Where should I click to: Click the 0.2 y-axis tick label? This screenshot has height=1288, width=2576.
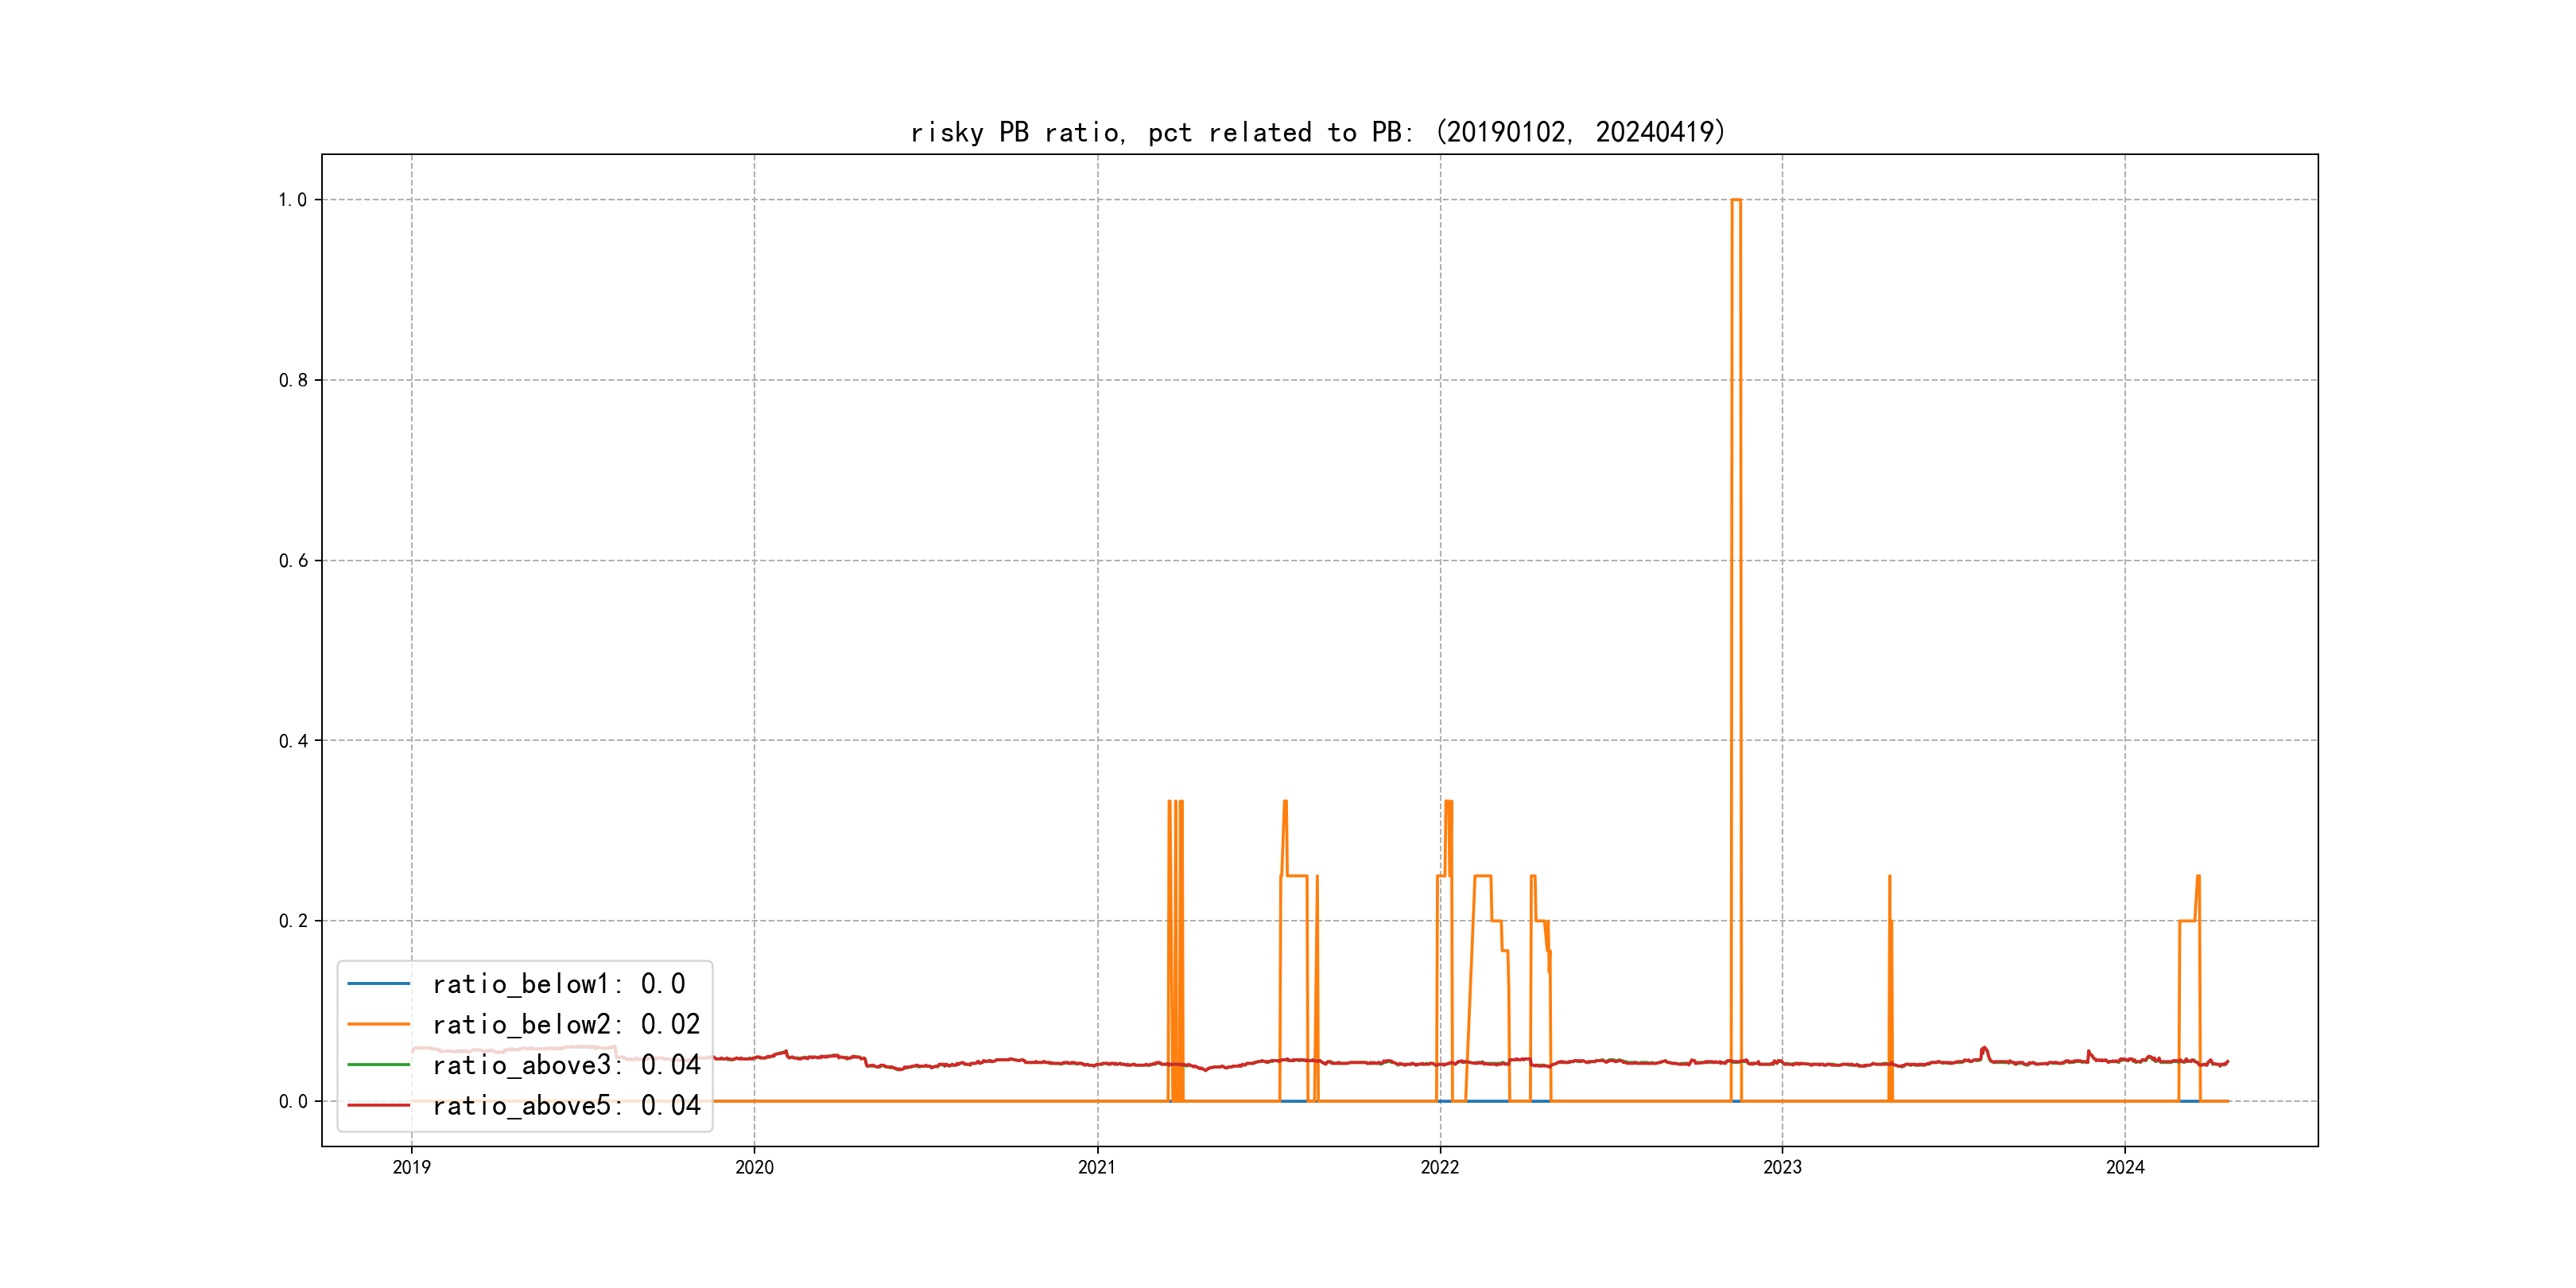(x=292, y=921)
